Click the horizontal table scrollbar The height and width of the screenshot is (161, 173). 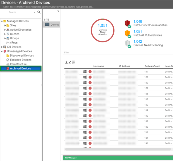point(118,149)
